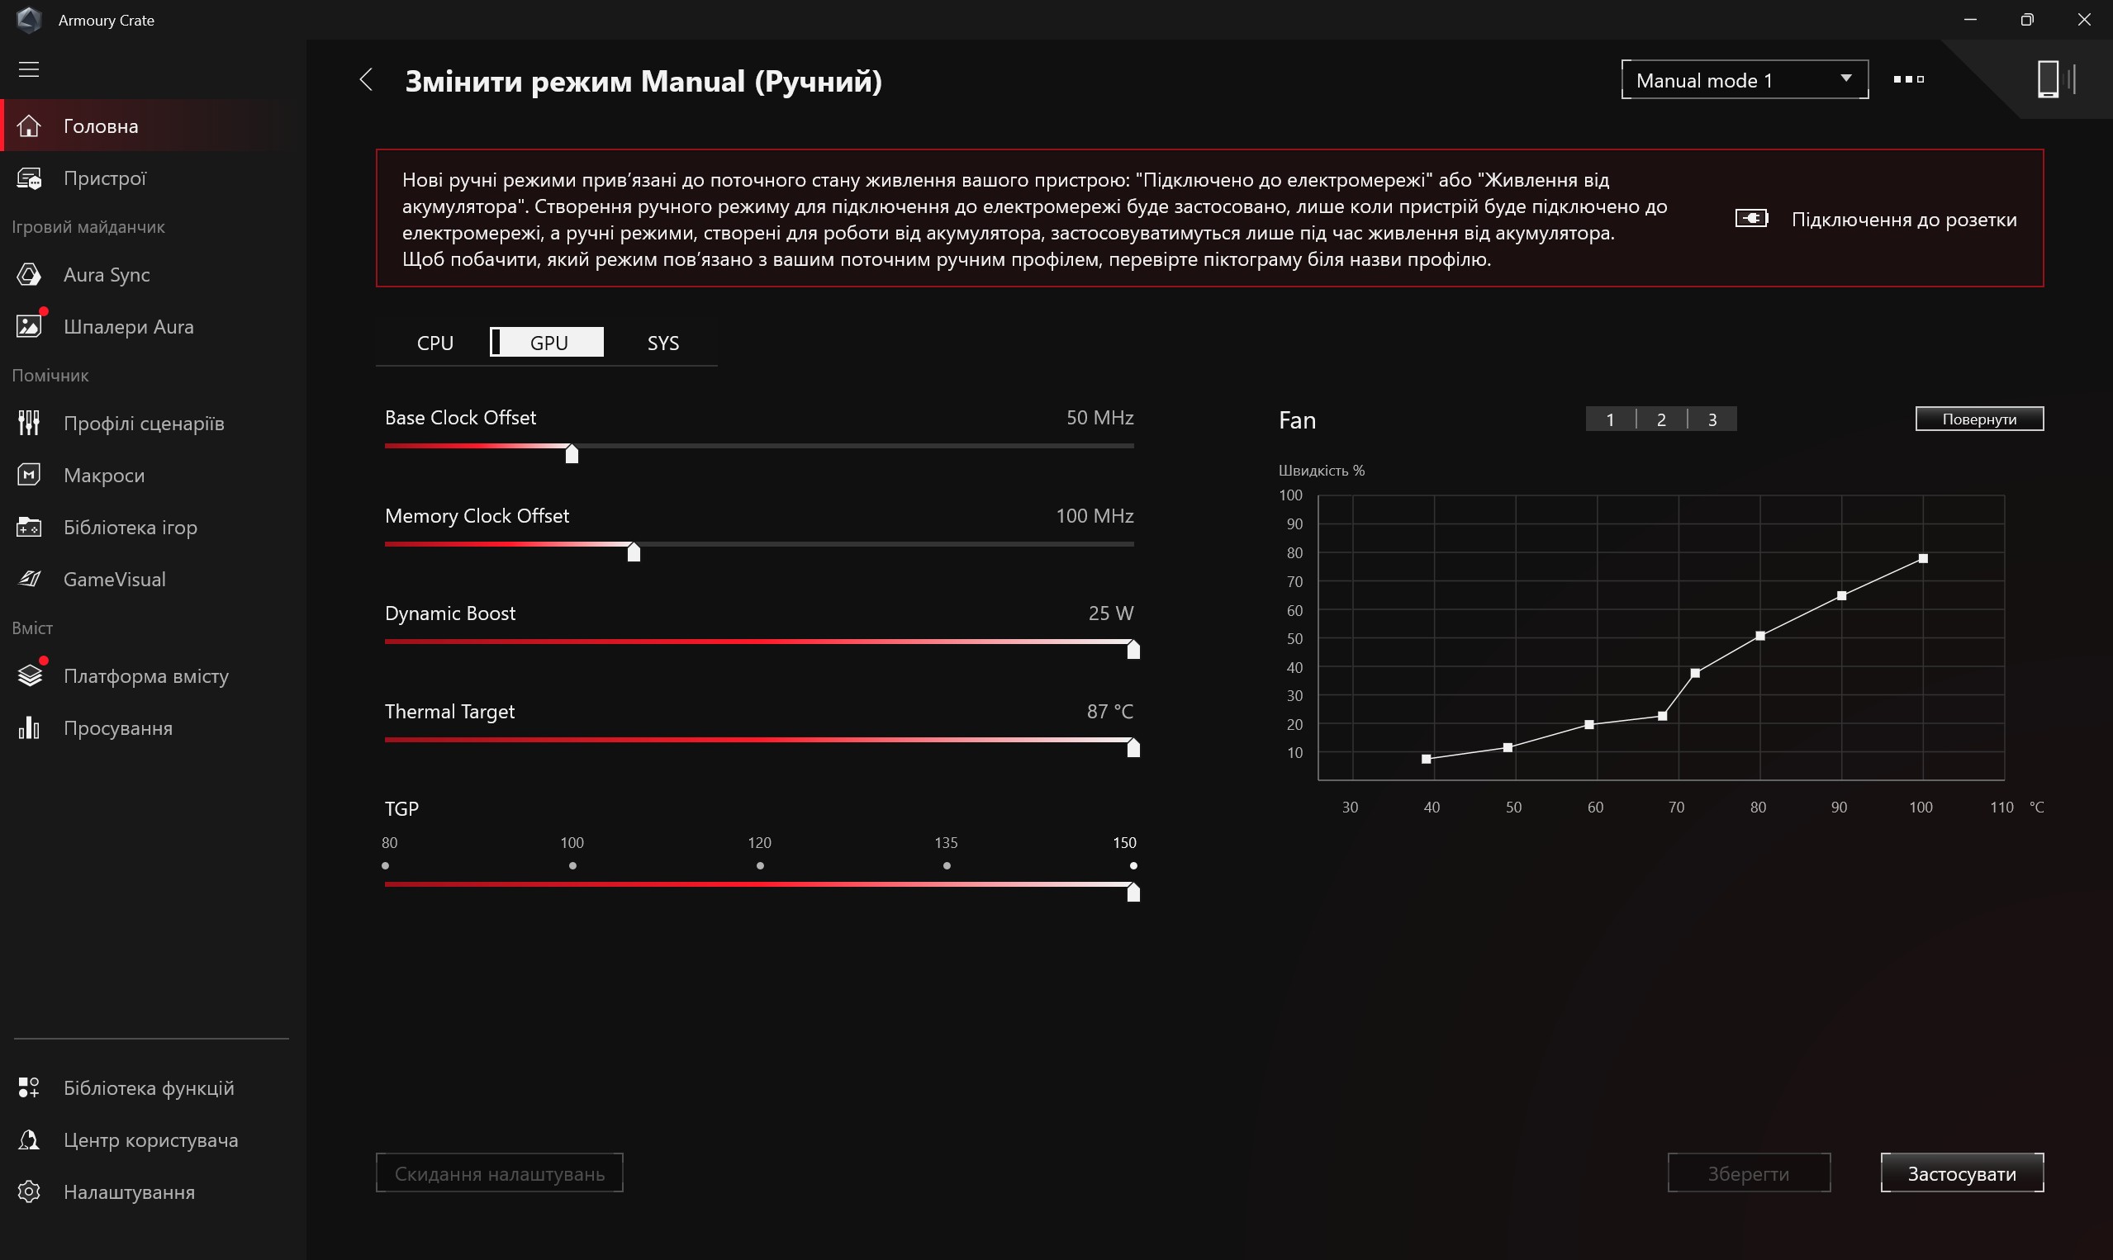Select fan number 1 toggle
This screenshot has height=1260, width=2113.
1610,419
